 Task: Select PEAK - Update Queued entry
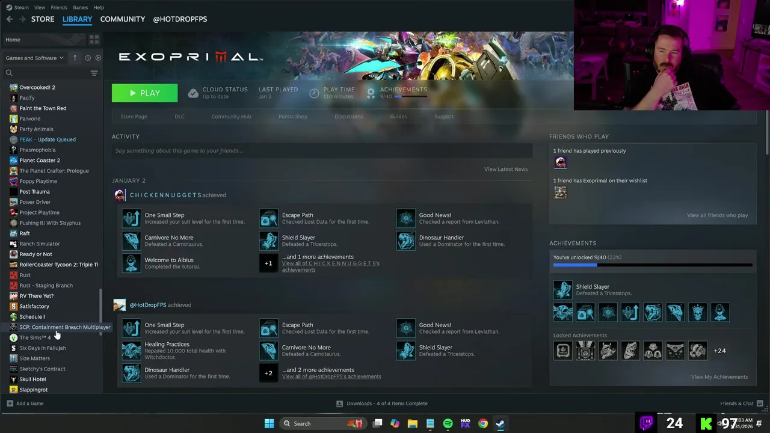tap(48, 140)
